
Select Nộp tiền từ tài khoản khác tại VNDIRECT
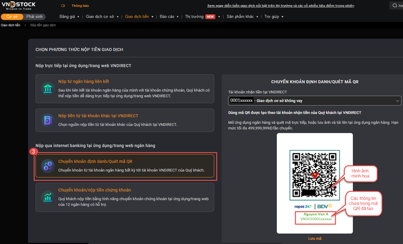[x=125, y=120]
